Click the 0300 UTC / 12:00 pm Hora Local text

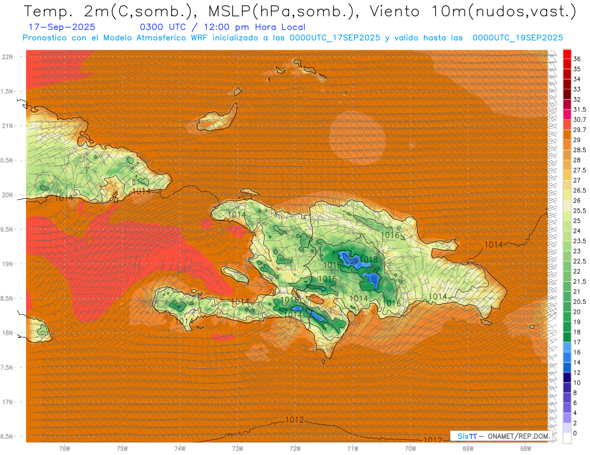[x=222, y=27]
